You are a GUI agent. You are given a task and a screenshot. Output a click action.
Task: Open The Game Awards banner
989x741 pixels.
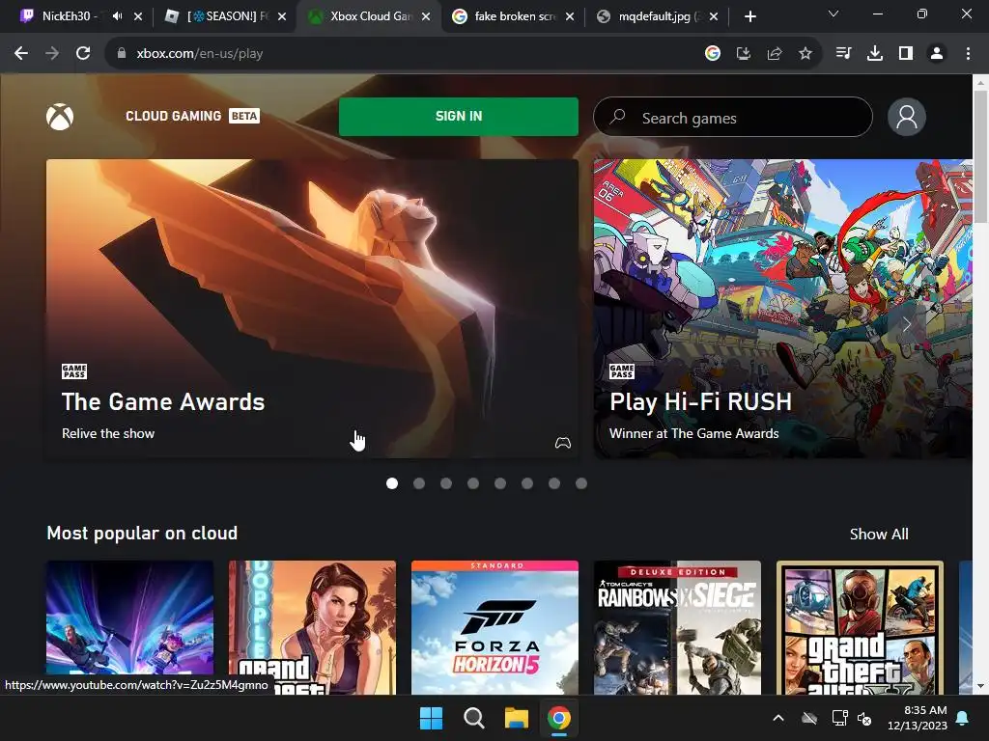(312, 308)
